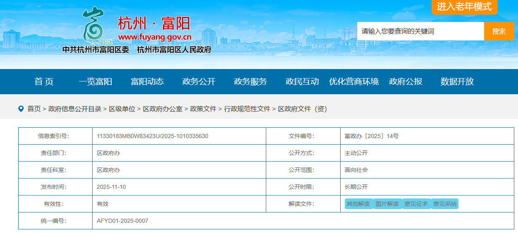This screenshot has width=518, height=236.
Task: Click the 公开方式 label cell
Action: pos(303,153)
